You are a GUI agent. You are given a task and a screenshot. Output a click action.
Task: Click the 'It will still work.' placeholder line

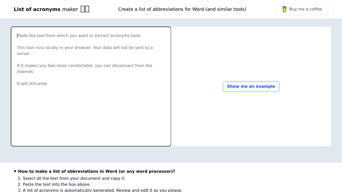[32, 83]
